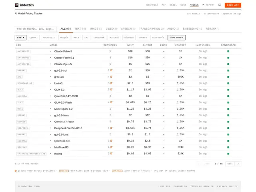Screen dimensions: 256x192
Task: Click price-varies icon in Qwen3.8-27B row
Action: (111, 141)
